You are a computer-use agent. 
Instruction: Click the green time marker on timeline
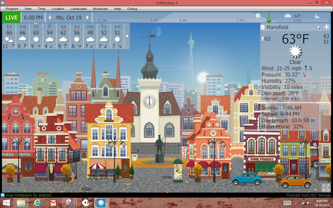coord(269,21)
